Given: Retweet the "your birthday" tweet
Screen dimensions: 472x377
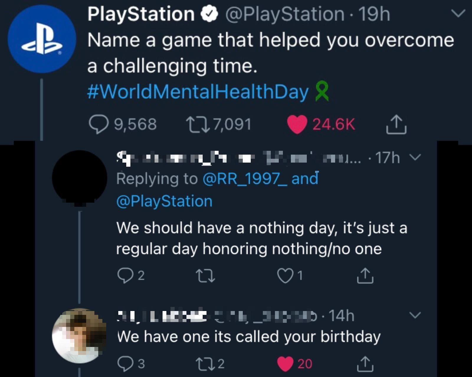Looking at the screenshot, I should click(x=206, y=364).
